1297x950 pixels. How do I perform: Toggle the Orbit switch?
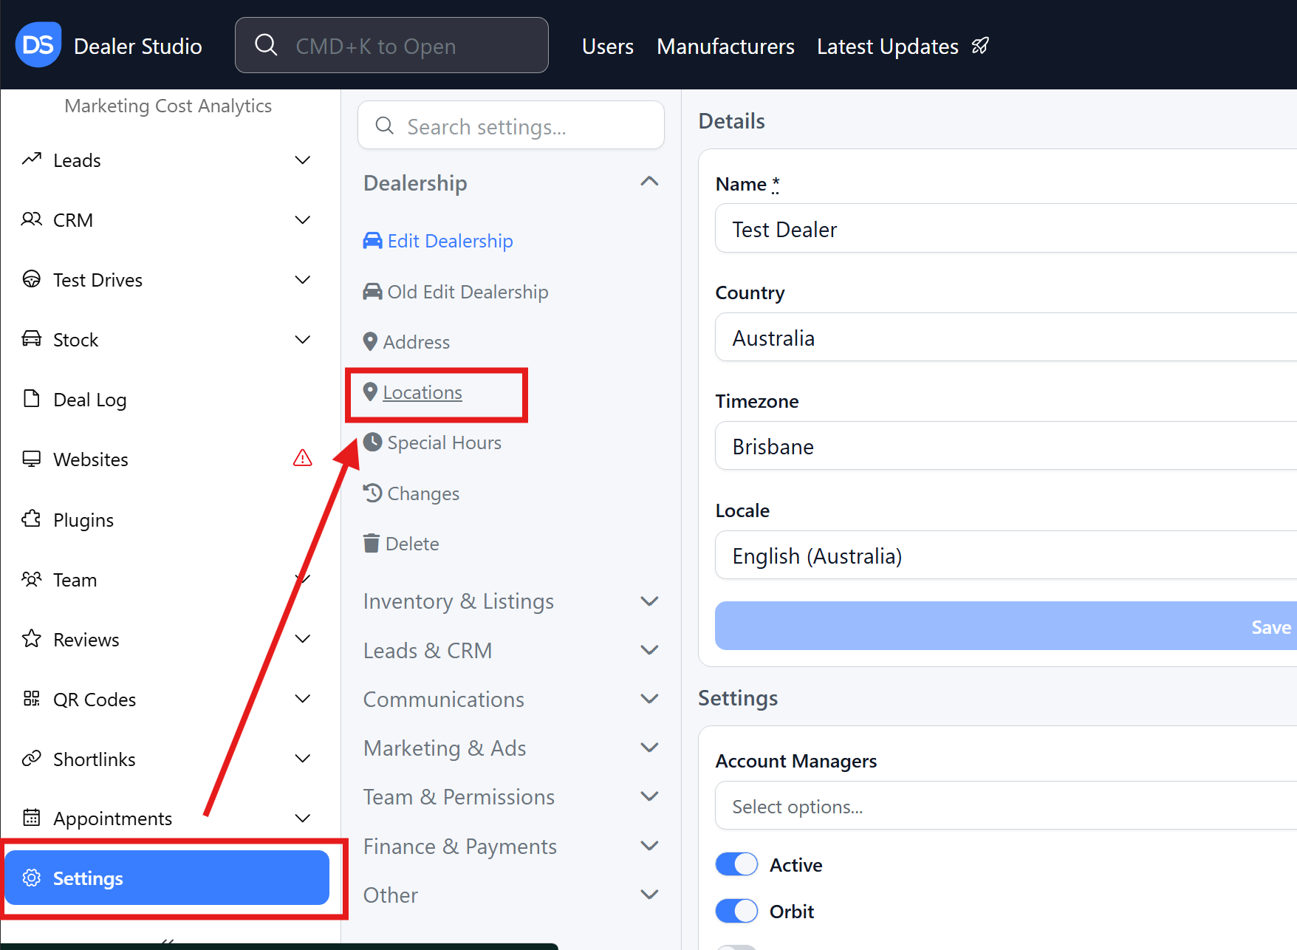pyautogui.click(x=736, y=911)
